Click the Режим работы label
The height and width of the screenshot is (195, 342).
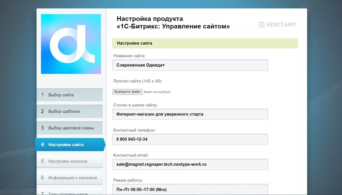point(128,180)
